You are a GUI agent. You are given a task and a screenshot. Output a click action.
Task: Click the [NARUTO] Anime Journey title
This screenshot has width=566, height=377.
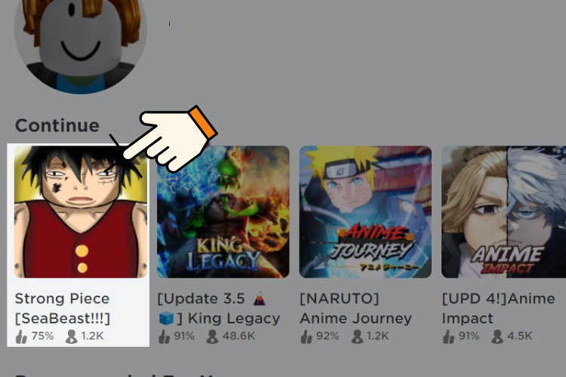(355, 308)
